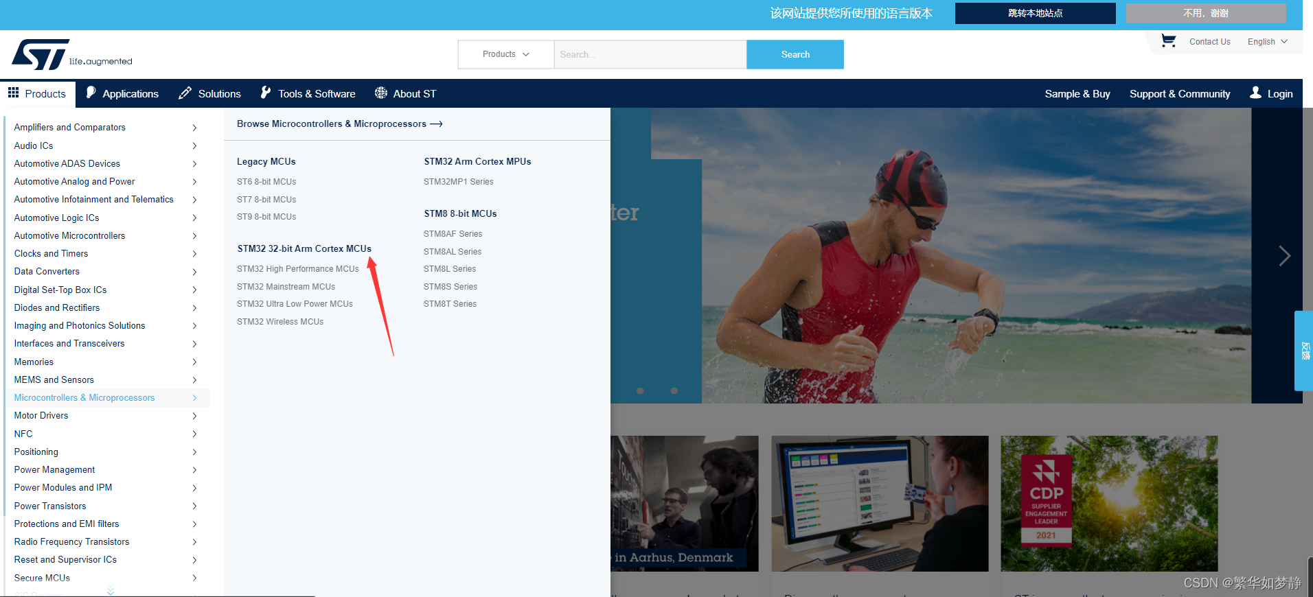Open the shopping cart icon
This screenshot has width=1313, height=597.
pos(1168,41)
